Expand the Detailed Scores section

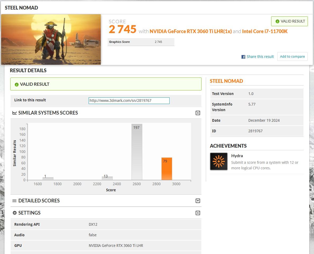pyautogui.click(x=198, y=201)
